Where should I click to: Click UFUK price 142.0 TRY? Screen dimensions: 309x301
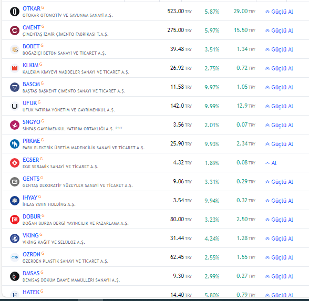[181, 106]
